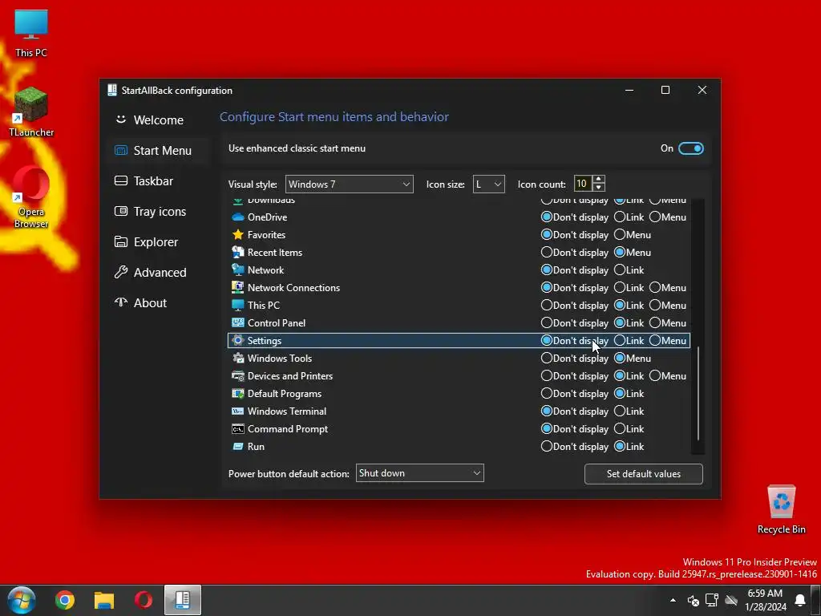Go to the Tray icons section
Viewport: 821px width, 616px height.
[x=160, y=212]
